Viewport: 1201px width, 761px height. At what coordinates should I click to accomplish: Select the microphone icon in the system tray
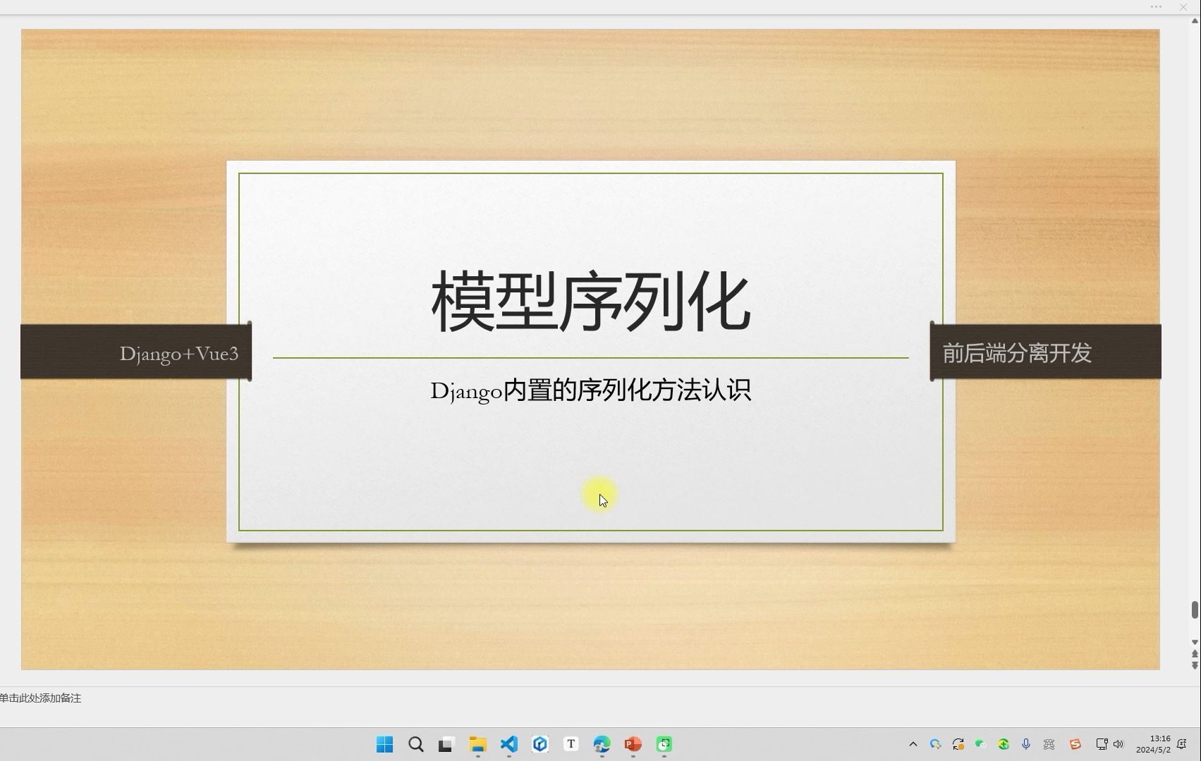coord(1025,744)
